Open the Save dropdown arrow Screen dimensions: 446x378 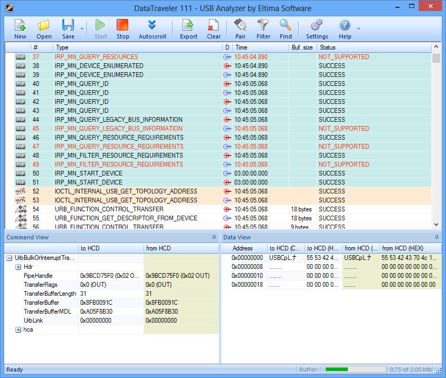[x=82, y=29]
